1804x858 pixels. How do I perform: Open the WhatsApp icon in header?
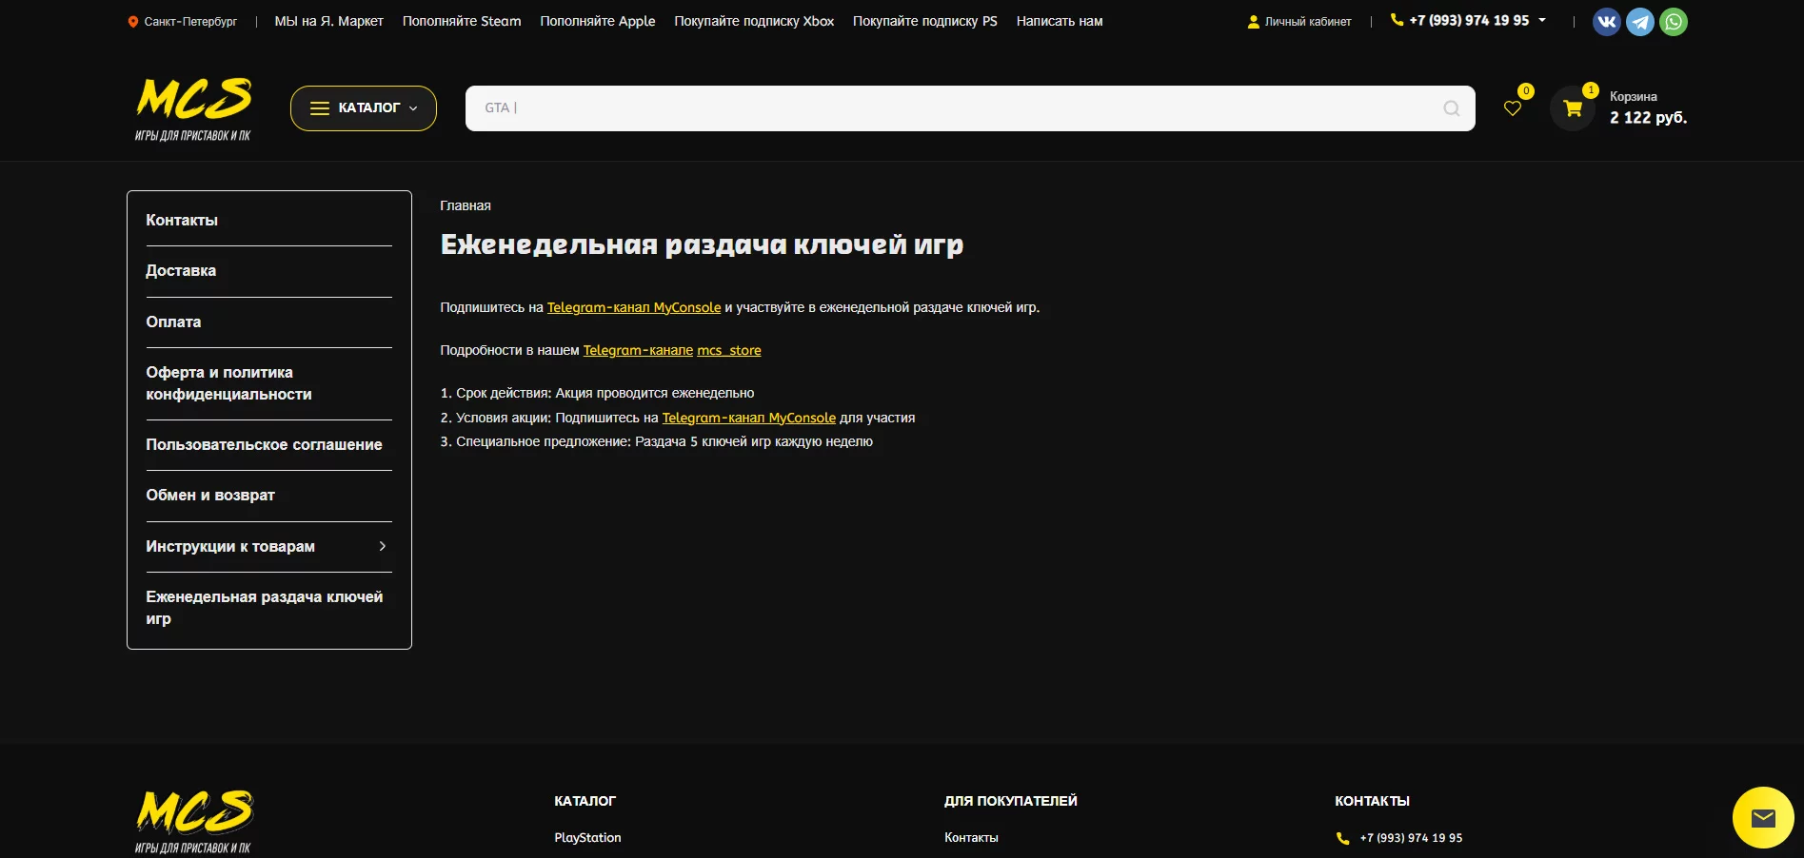pos(1673,22)
